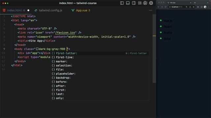
Task: Click the DOCTYPE html declaration on line 1
Action: (23, 16)
